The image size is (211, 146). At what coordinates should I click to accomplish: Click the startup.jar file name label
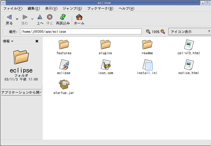tap(64, 93)
